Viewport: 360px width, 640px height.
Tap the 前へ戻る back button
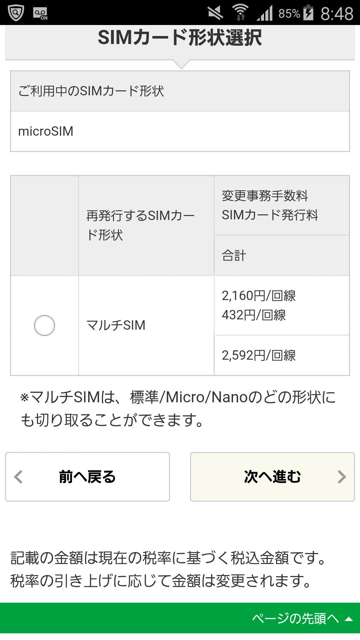87,477
